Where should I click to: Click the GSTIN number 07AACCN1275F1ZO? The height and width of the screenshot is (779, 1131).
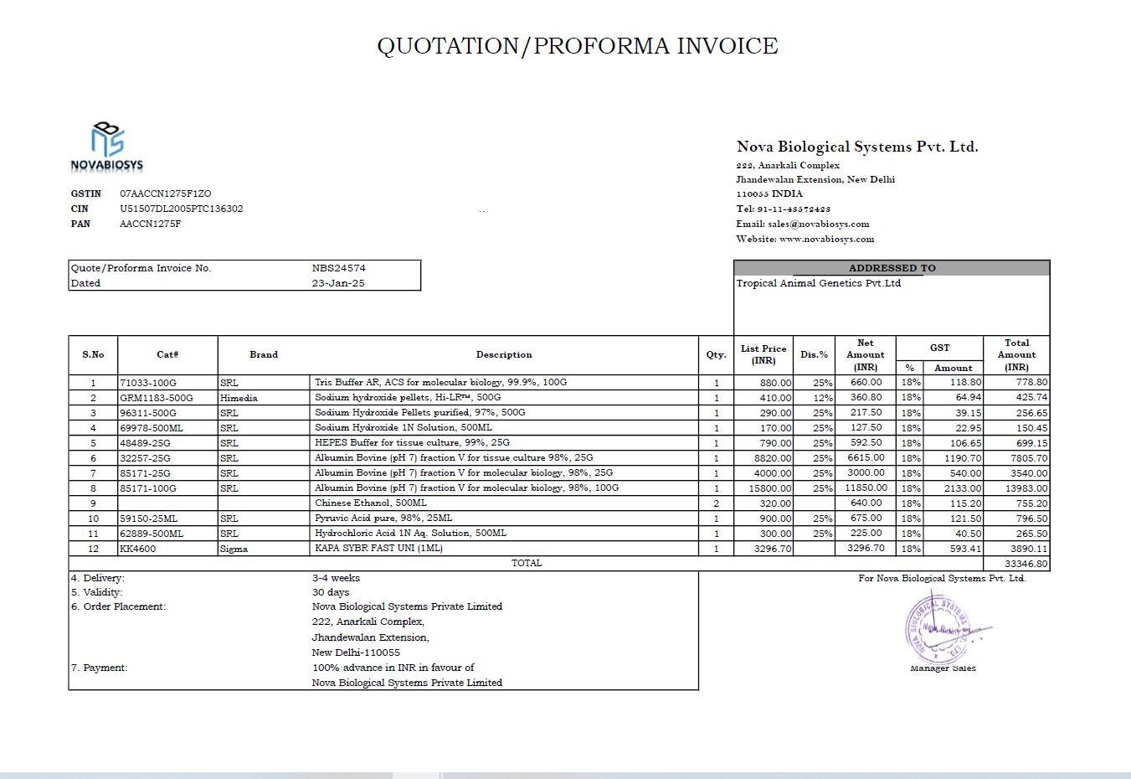[166, 193]
